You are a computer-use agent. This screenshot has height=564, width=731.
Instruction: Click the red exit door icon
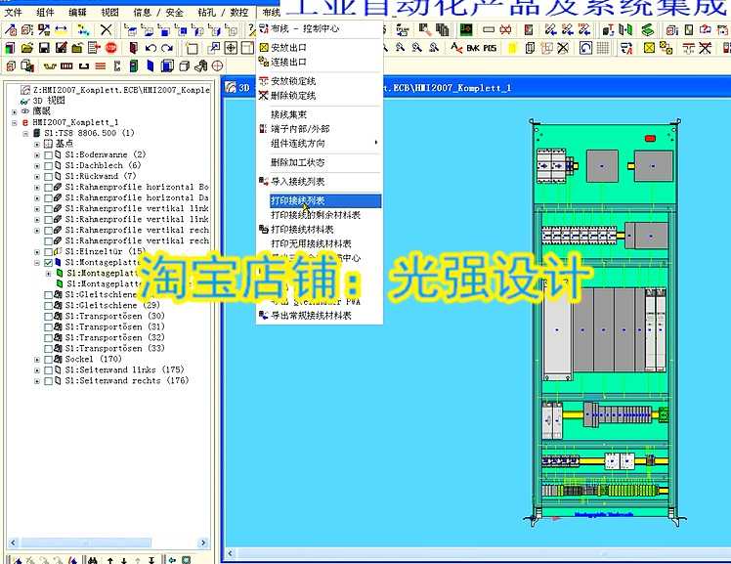tap(133, 48)
